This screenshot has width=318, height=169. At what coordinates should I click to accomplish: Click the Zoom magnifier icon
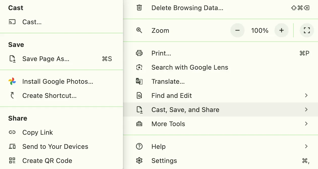[139, 31]
